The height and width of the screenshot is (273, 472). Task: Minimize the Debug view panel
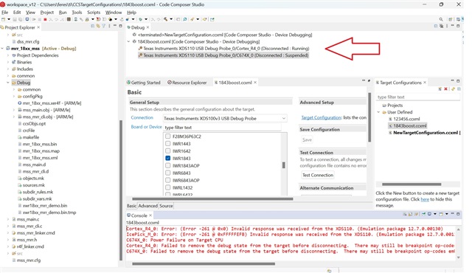click(x=452, y=26)
